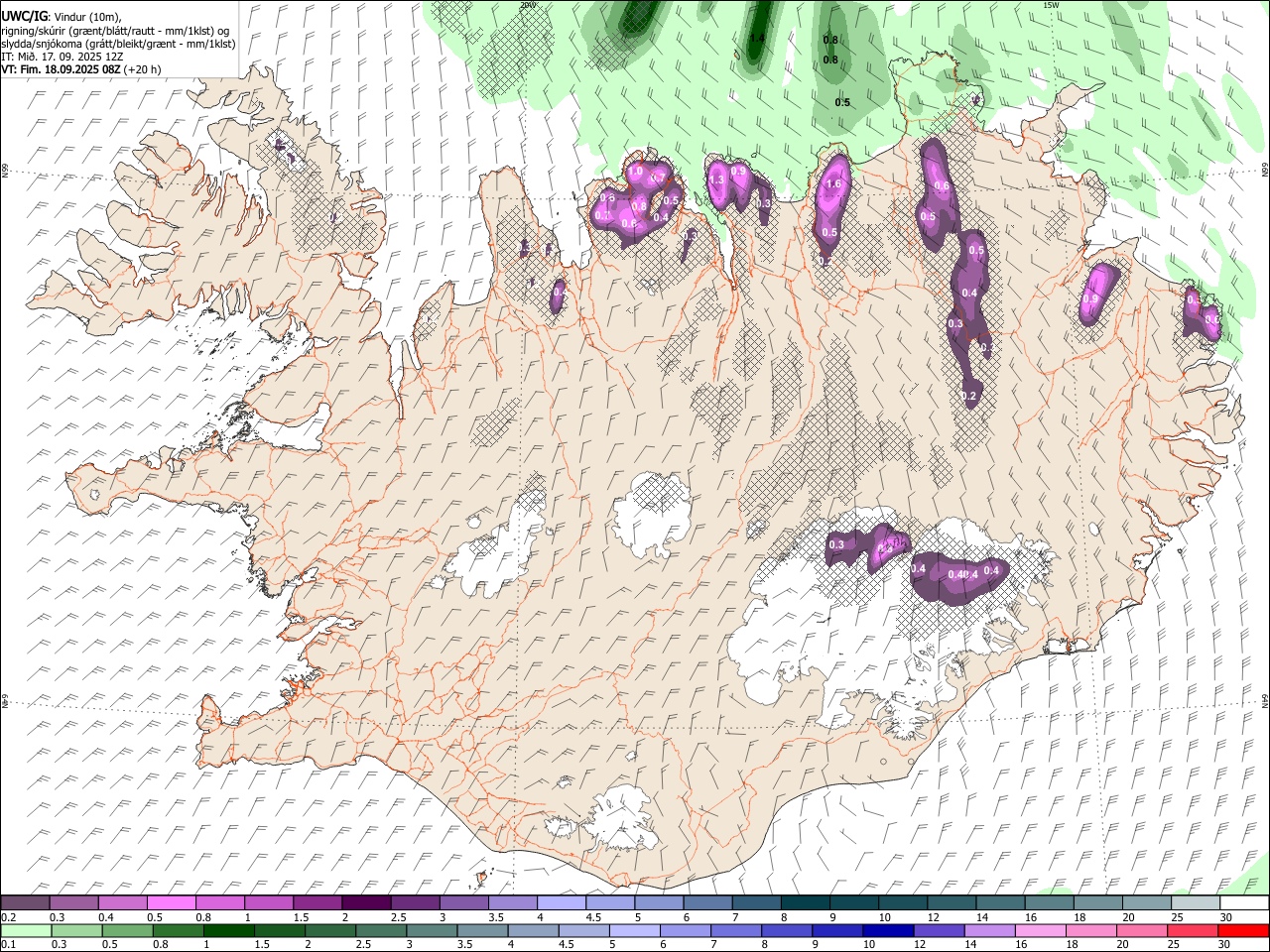Select the bright pink snow swatch between 0.5 and 0.8

pyautogui.click(x=172, y=902)
